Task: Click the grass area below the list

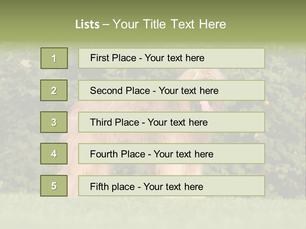Action: pos(153,212)
